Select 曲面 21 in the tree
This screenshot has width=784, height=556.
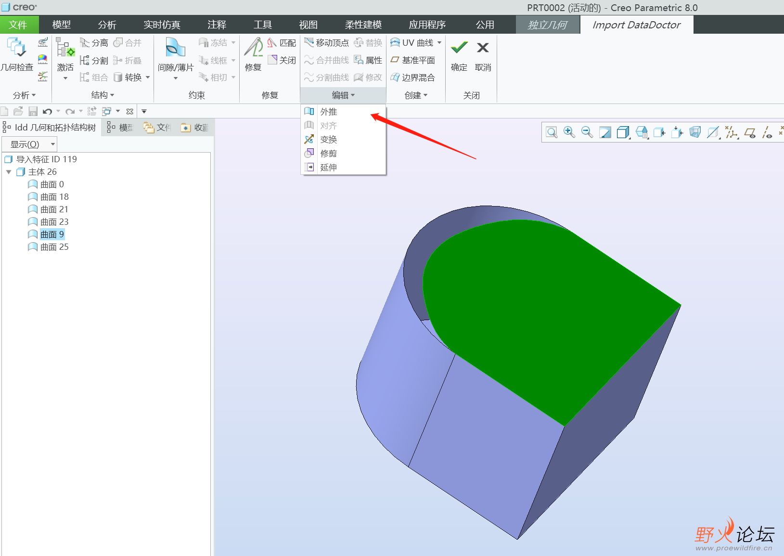pyautogui.click(x=49, y=209)
